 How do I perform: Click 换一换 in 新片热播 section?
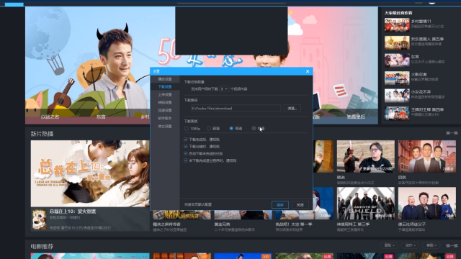[452, 133]
